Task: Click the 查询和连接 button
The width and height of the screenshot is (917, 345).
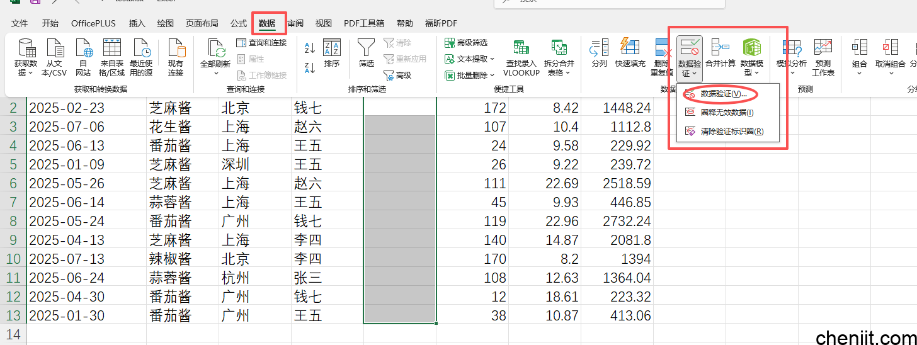Action: coord(261,43)
